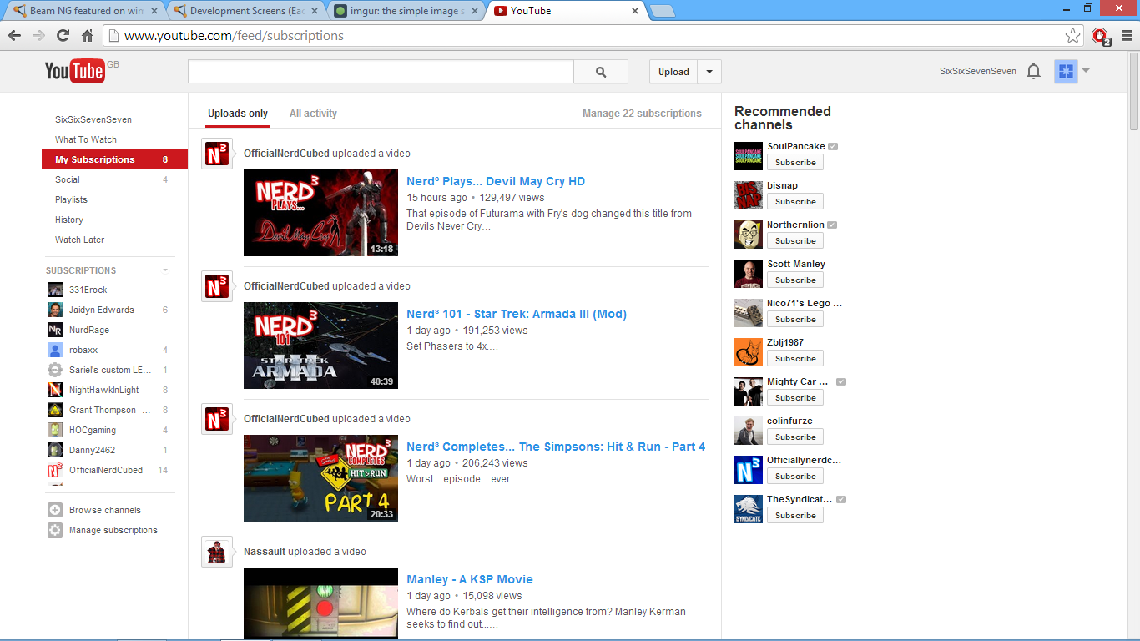The height and width of the screenshot is (641, 1140).
Task: Open the browser home page
Action: 87,35
